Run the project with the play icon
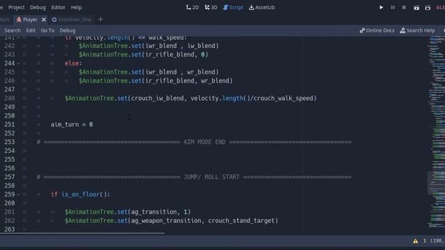 point(381,8)
